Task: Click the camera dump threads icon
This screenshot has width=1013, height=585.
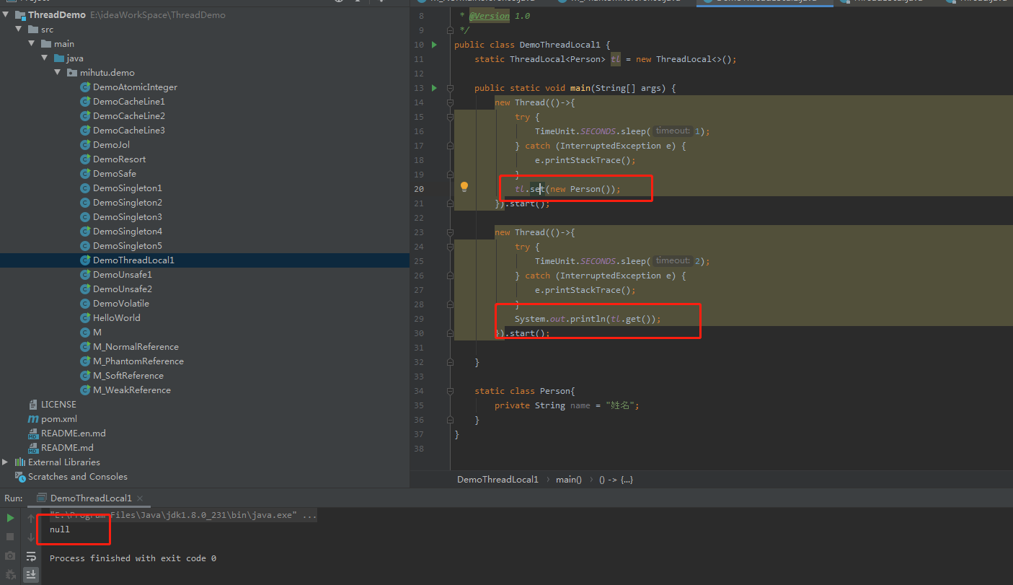Action: [x=10, y=556]
